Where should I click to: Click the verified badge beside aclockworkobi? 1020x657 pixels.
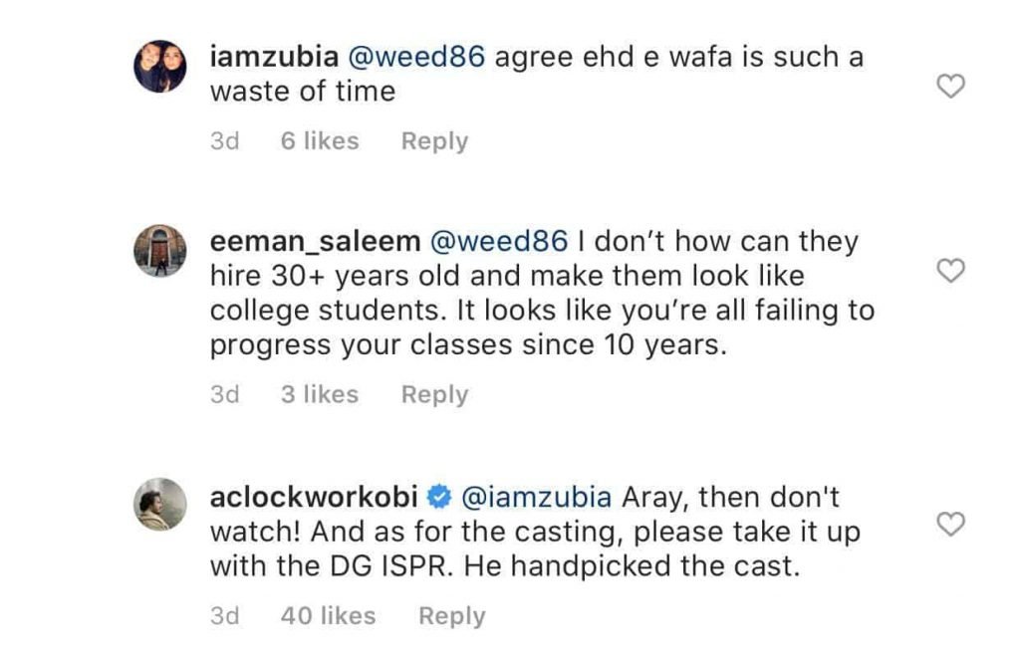point(437,496)
